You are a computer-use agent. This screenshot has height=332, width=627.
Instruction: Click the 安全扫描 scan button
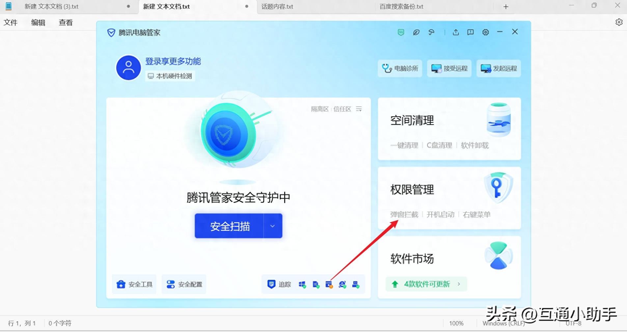(231, 226)
